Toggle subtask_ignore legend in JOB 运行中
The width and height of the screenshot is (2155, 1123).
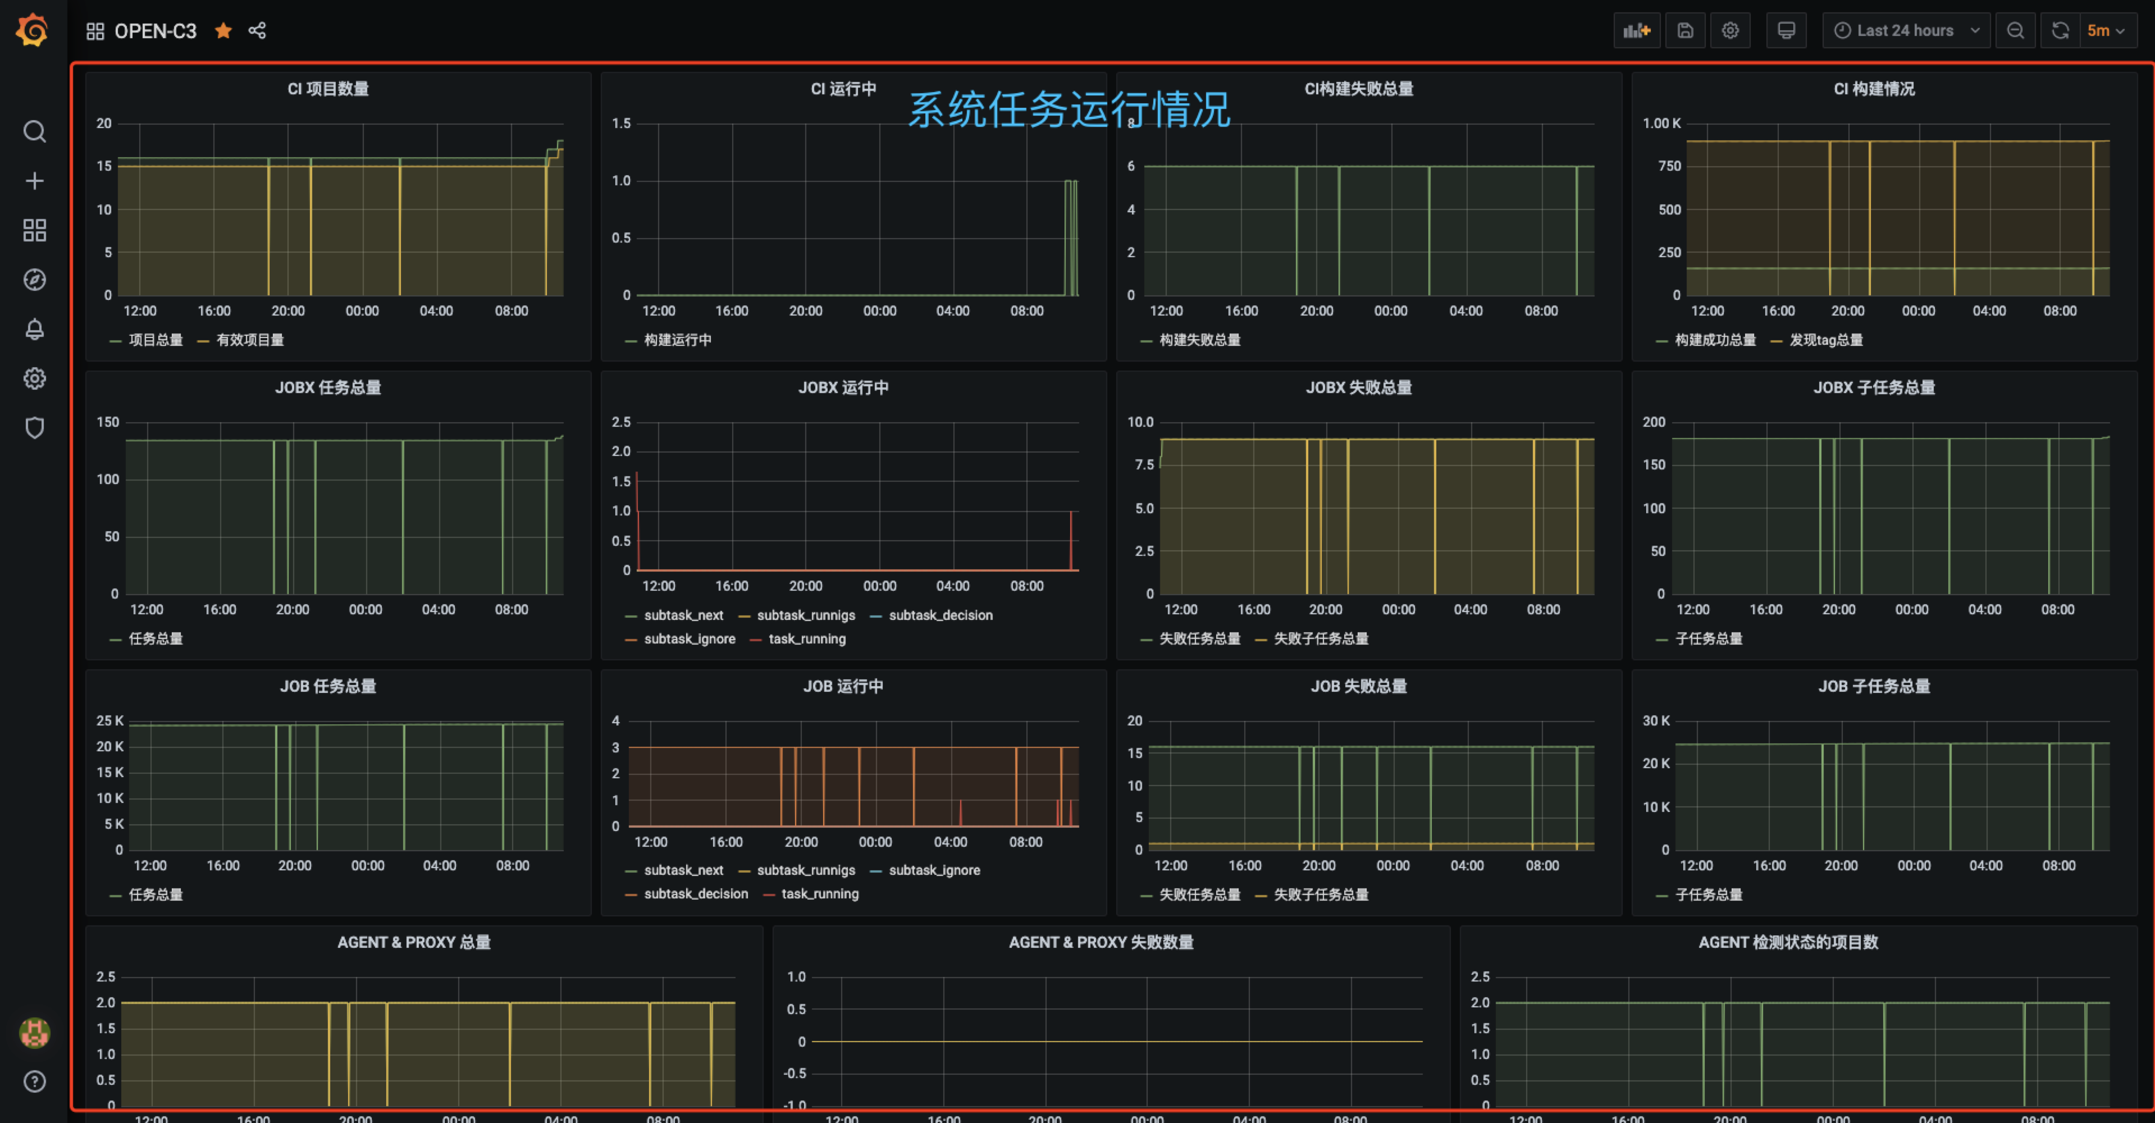pos(934,870)
